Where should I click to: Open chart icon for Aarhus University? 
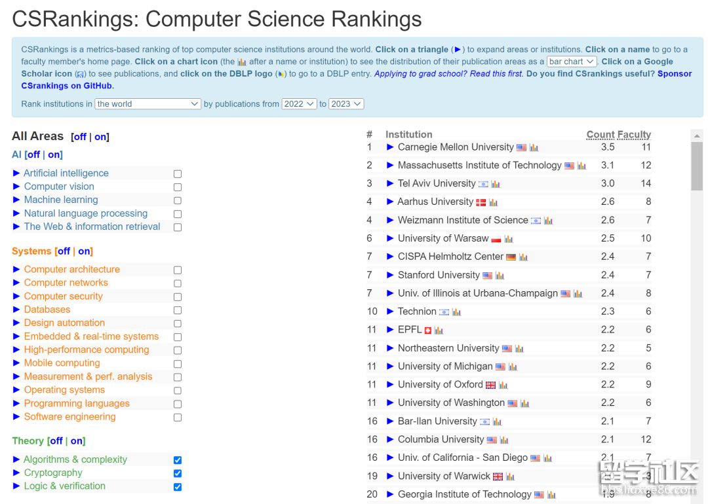(x=494, y=202)
